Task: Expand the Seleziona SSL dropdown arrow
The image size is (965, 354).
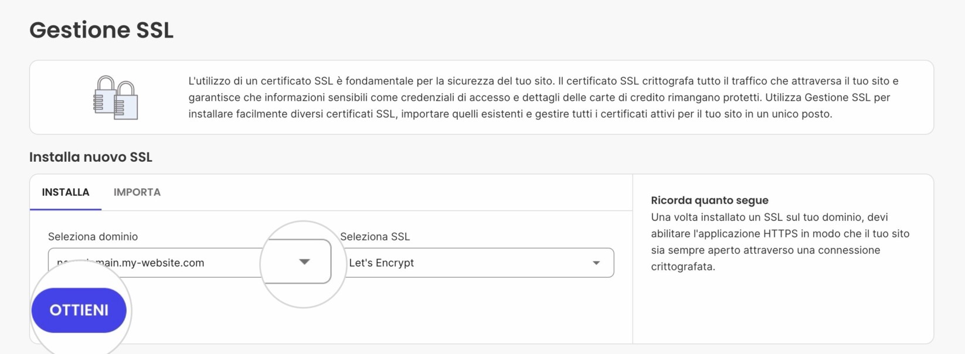Action: [596, 263]
